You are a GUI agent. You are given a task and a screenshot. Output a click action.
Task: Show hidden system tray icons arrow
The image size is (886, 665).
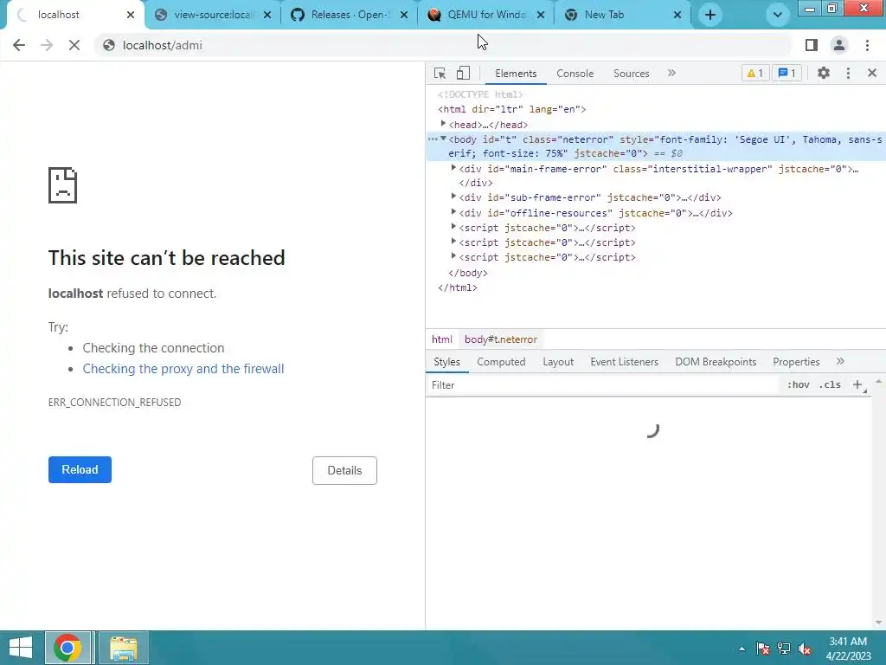[742, 649]
